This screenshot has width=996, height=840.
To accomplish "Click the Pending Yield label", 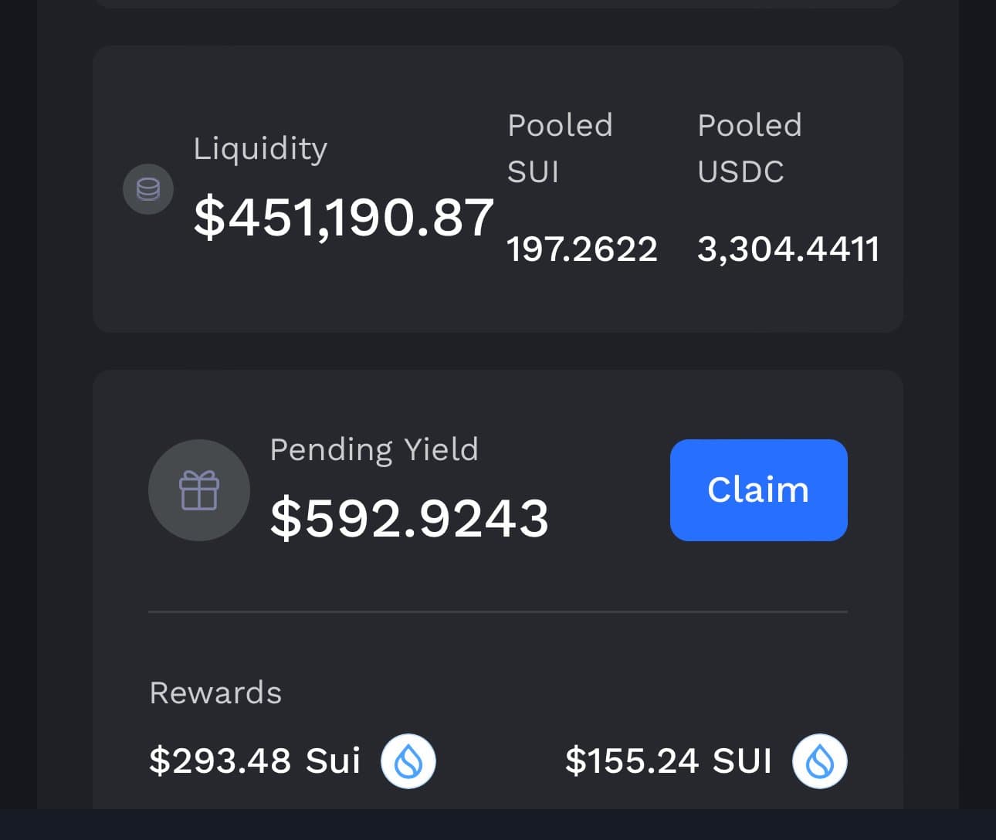I will (374, 449).
